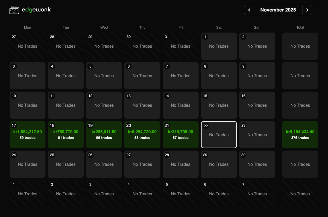Open the November 2025 month picker
The height and width of the screenshot is (217, 328).
click(x=278, y=10)
